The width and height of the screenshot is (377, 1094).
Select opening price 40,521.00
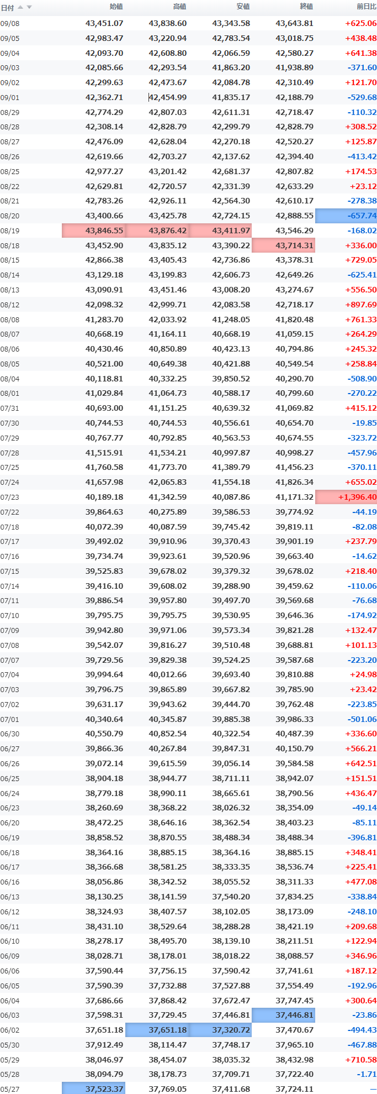click(x=104, y=364)
